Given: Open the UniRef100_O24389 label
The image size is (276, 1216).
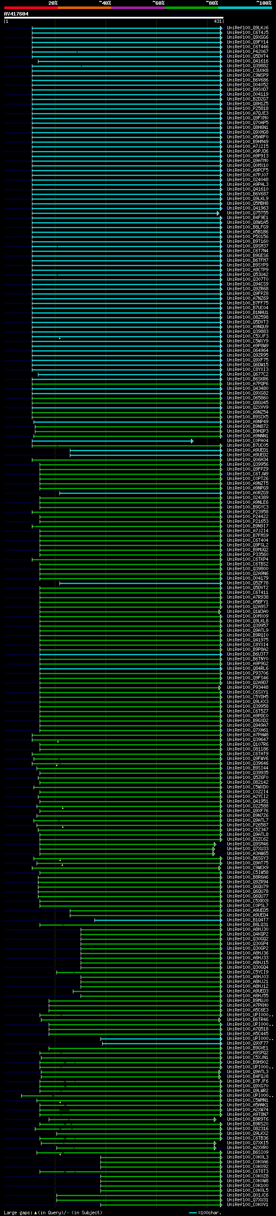Looking at the screenshot, I should click(248, 497).
